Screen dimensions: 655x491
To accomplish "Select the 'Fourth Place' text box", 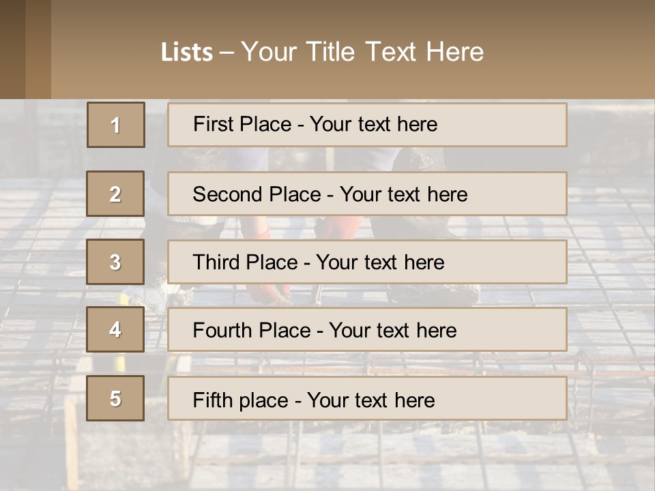I will [x=367, y=330].
